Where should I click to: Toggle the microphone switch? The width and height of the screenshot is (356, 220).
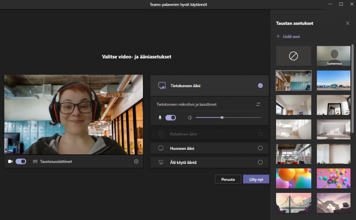171,117
